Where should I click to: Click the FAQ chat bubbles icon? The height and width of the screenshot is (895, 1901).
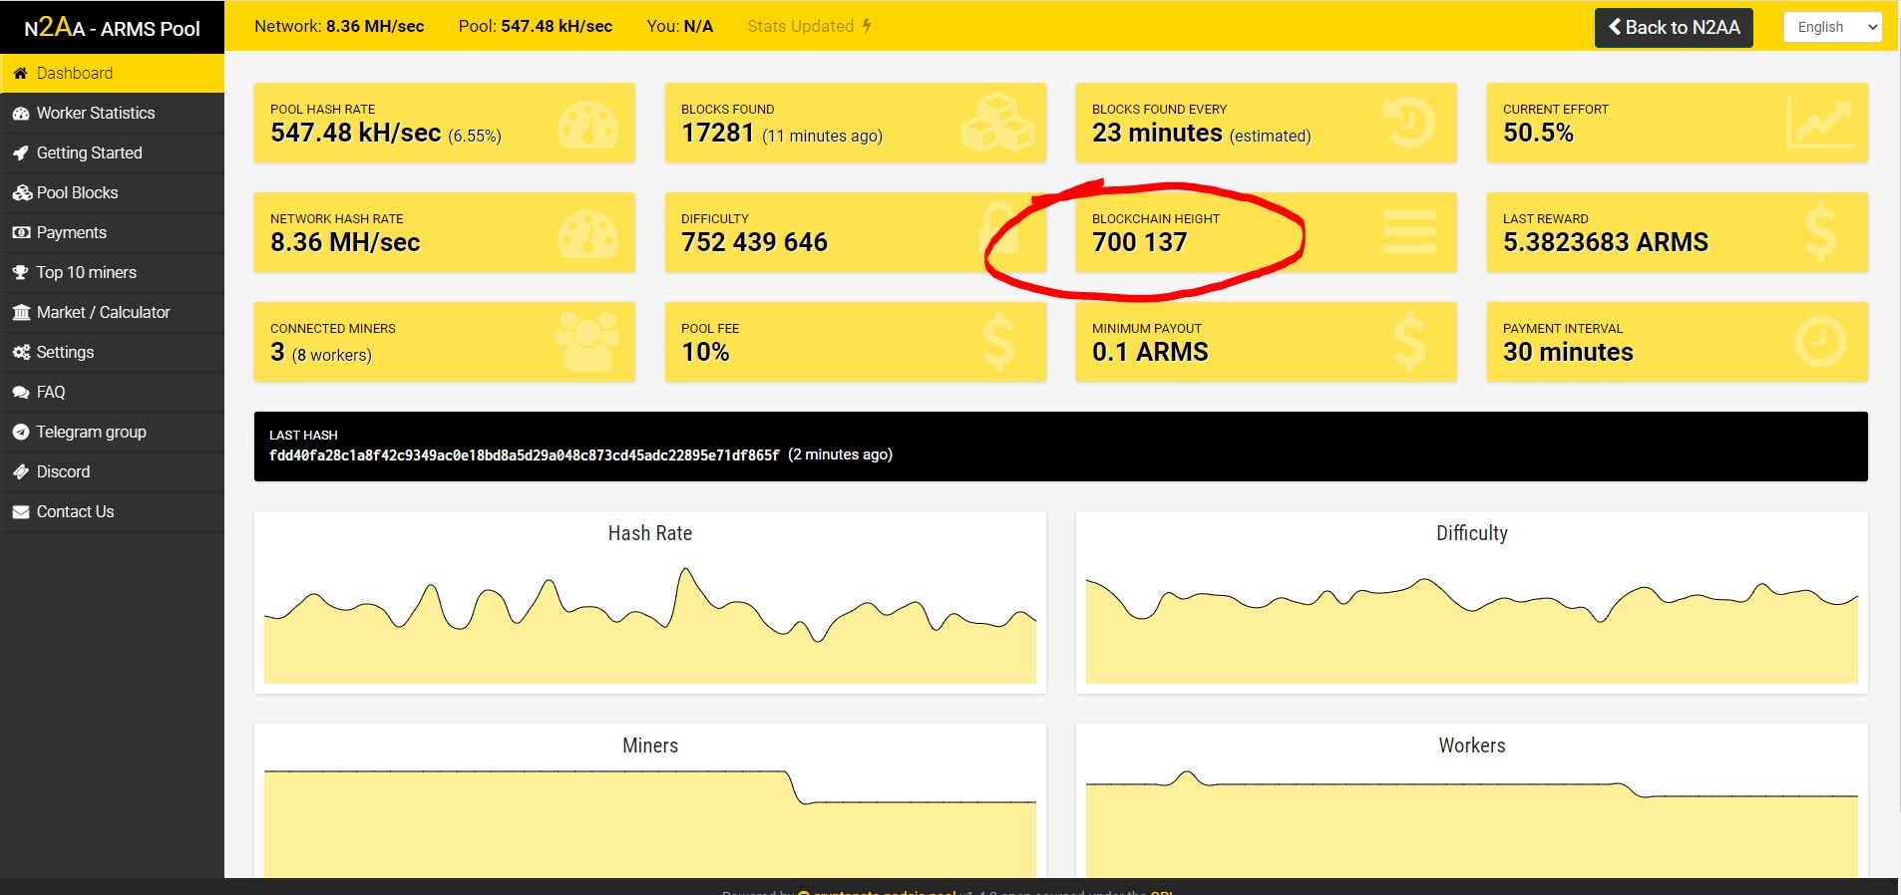click(21, 393)
